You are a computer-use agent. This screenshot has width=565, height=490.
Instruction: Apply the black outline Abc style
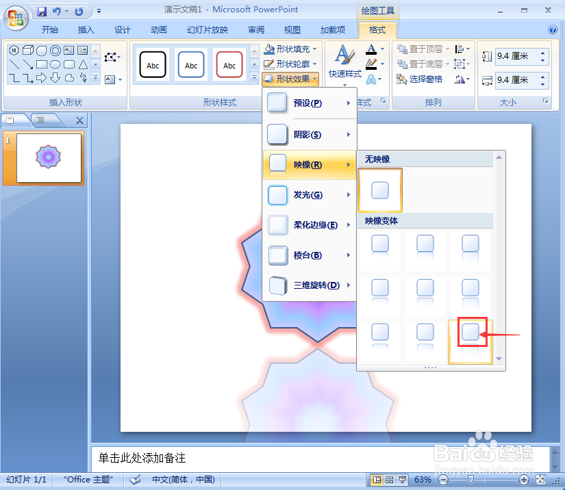153,64
